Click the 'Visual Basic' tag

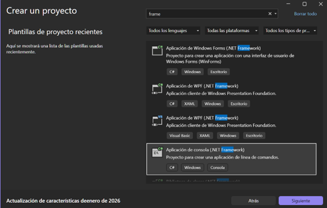[x=179, y=136]
